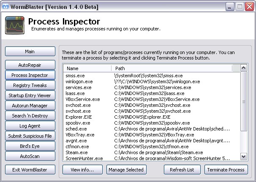Launch Search 'n Destroy

tap(30, 116)
